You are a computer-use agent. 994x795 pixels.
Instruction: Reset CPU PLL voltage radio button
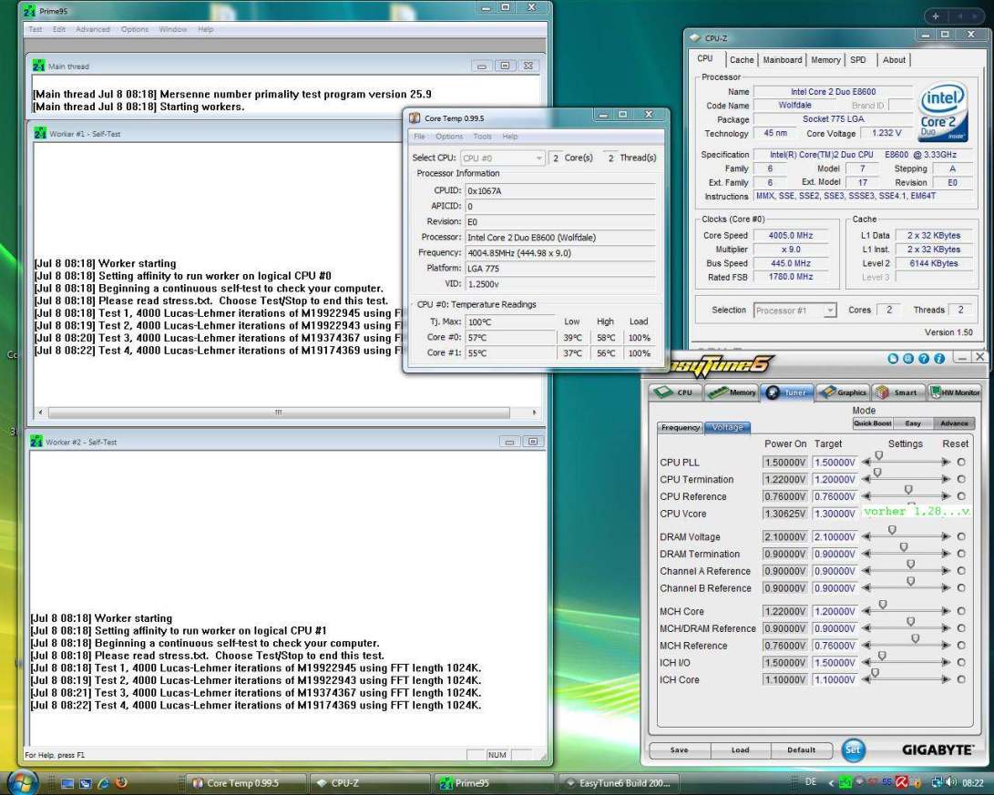[x=961, y=463]
